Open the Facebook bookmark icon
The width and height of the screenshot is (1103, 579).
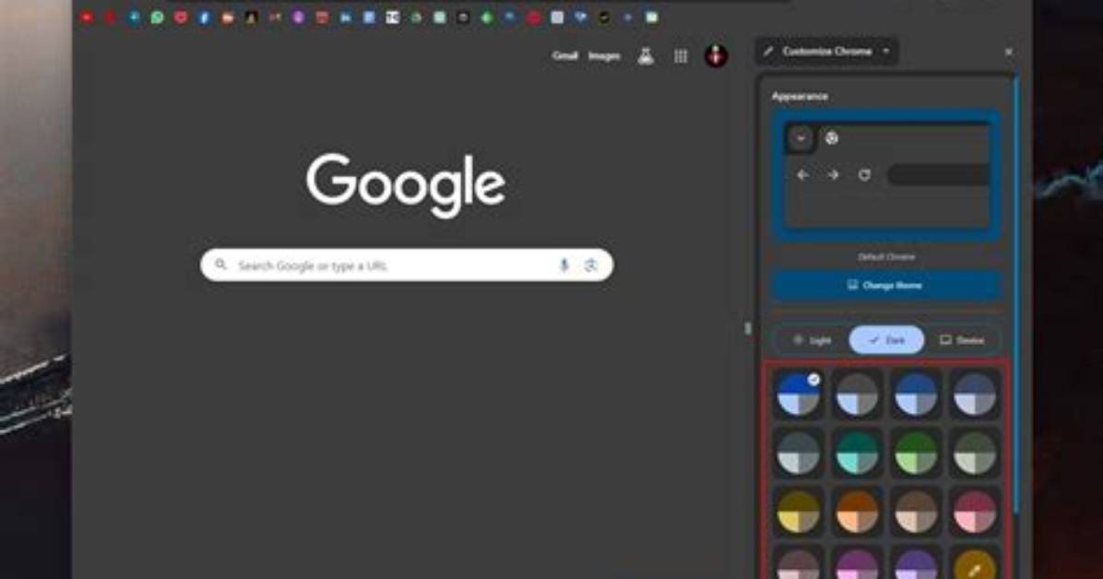[204, 18]
